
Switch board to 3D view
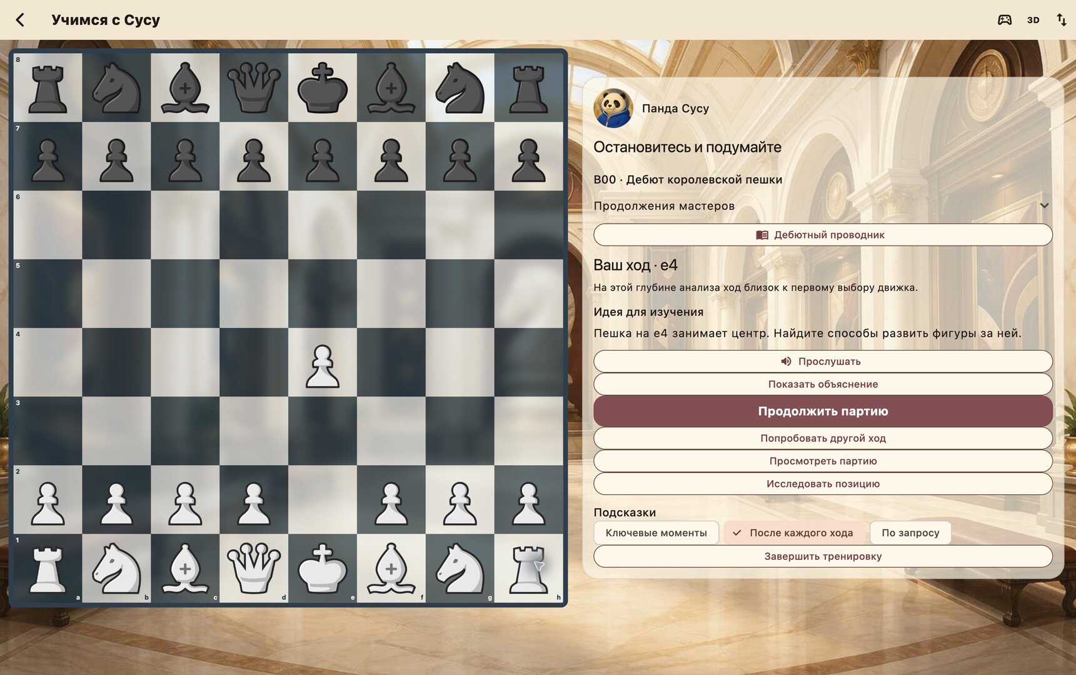tap(1033, 20)
